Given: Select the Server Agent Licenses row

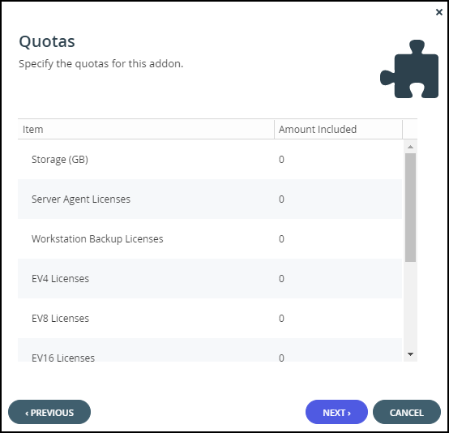Looking at the screenshot, I should coord(210,199).
